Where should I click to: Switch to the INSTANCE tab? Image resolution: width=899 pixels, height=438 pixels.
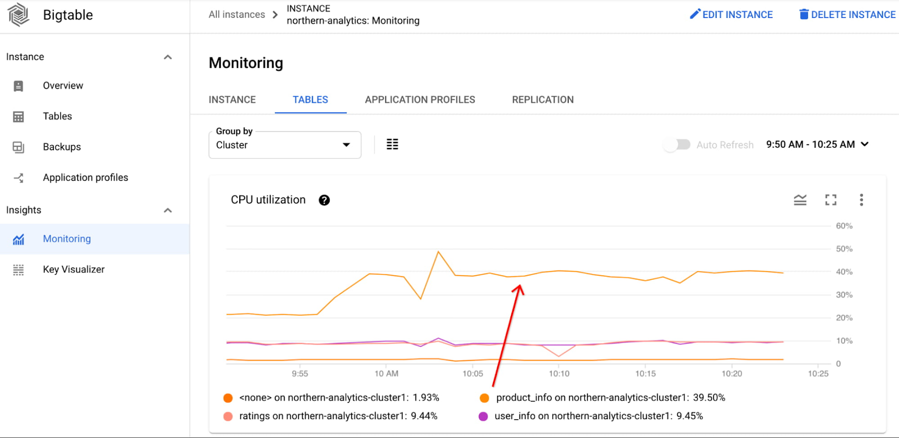pyautogui.click(x=232, y=100)
